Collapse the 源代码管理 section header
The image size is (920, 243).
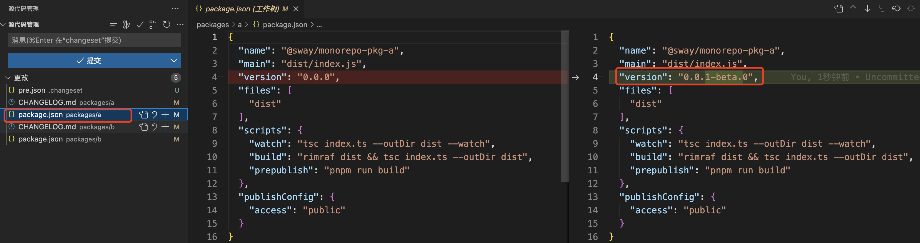pyautogui.click(x=3, y=25)
